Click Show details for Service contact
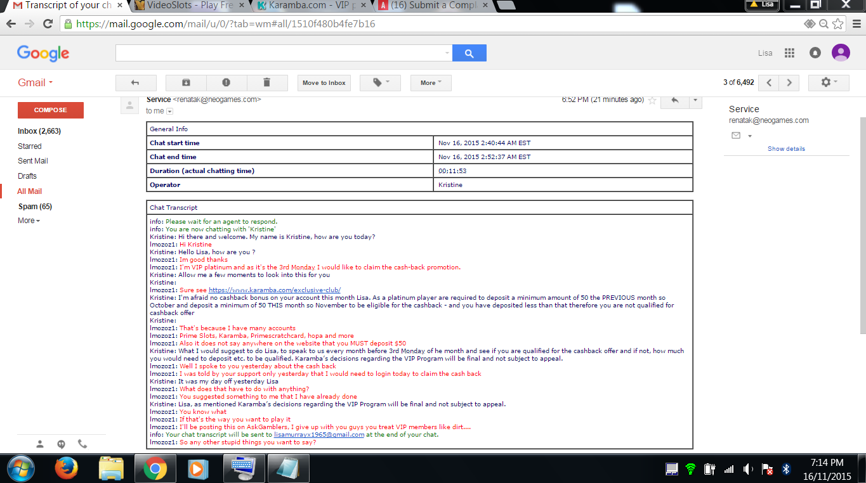Image resolution: width=866 pixels, height=483 pixels. [786, 149]
